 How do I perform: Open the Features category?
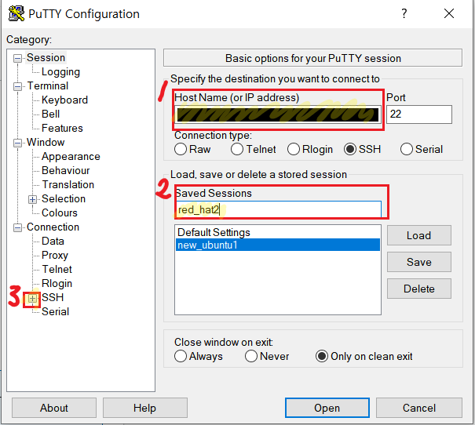(x=62, y=128)
